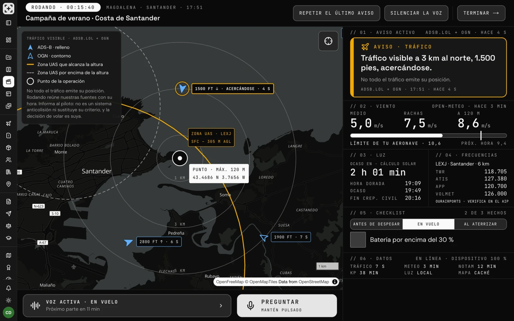The height and width of the screenshot is (321, 514).
Task: Open the contact calendar icon in sidebar
Action: pyautogui.click(x=9, y=69)
